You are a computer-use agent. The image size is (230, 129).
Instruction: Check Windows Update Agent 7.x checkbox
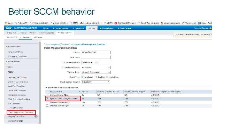(47, 106)
